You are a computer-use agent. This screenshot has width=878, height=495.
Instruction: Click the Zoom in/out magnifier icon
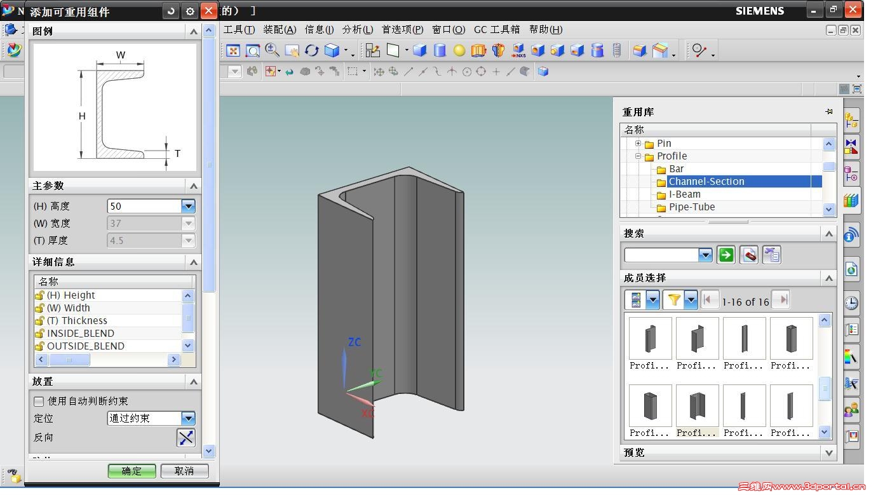pyautogui.click(x=272, y=50)
